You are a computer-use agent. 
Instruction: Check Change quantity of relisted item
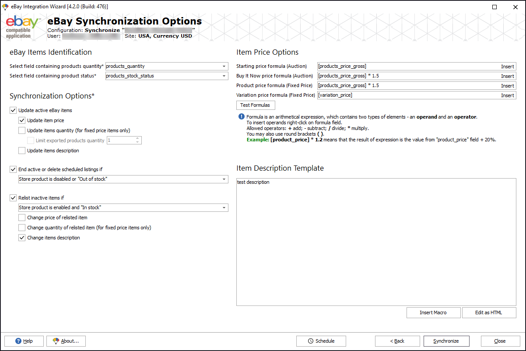pyautogui.click(x=22, y=228)
